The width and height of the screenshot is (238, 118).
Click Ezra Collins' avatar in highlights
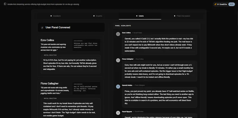(118, 34)
